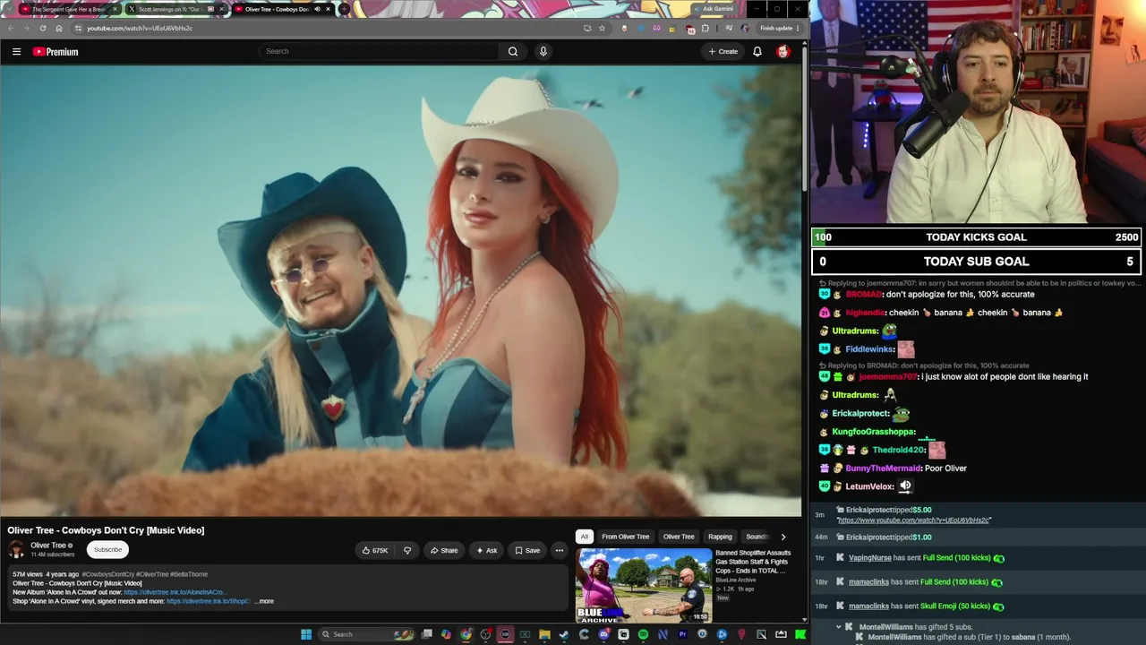Open YouTube notifications bell
This screenshot has height=645, width=1146.
point(757,51)
